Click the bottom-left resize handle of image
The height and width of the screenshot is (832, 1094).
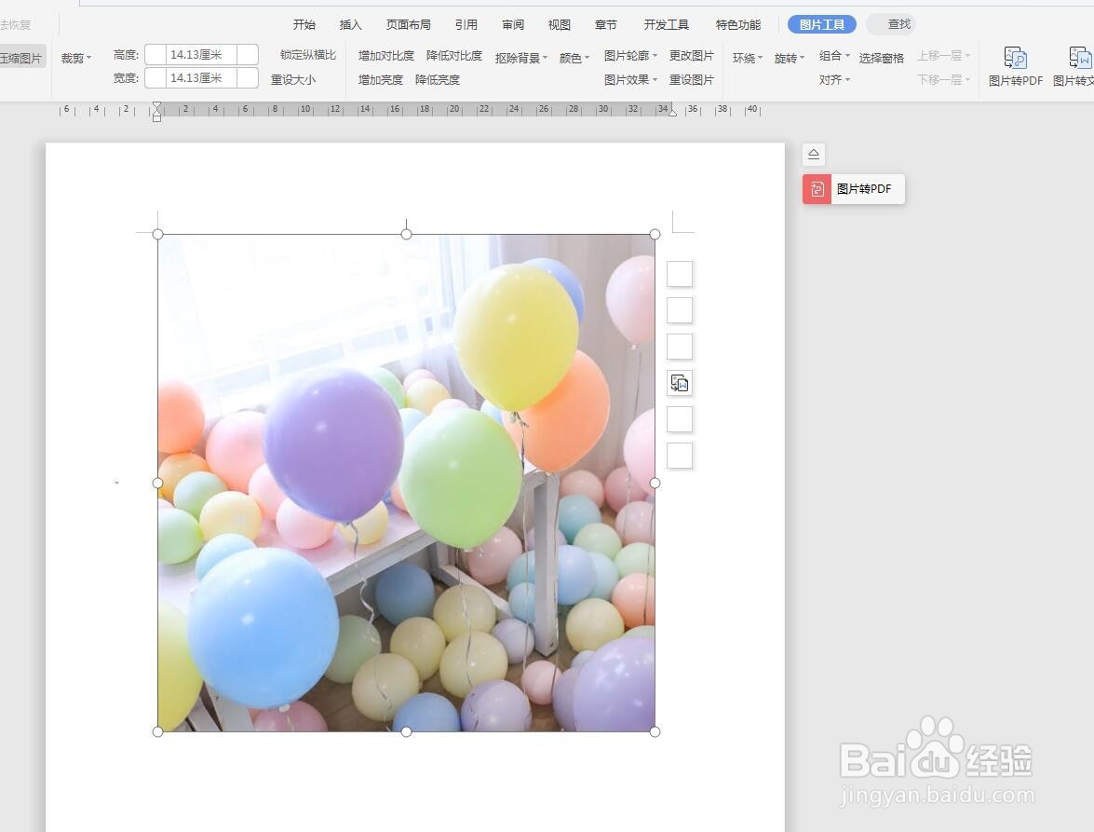pos(157,731)
